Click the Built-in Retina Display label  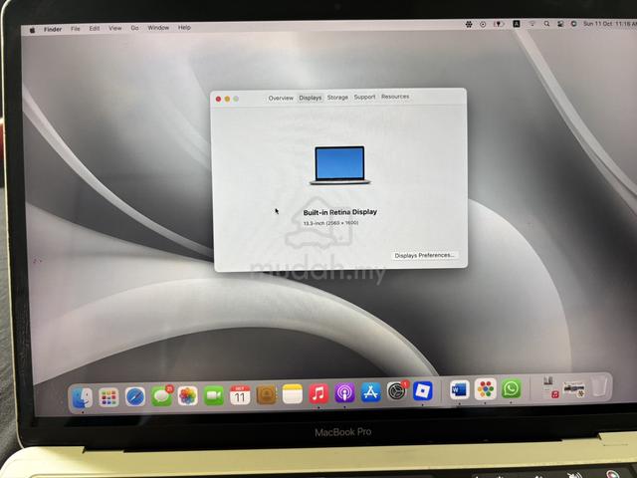coord(340,212)
